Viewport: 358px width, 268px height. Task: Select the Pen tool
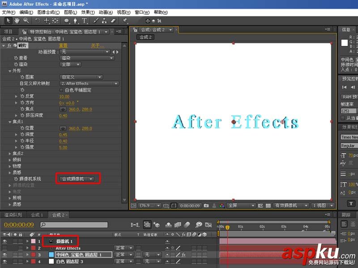pyautogui.click(x=75, y=21)
